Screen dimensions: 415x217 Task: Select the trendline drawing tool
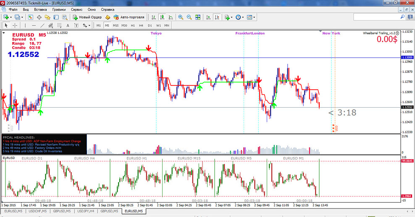coord(42,26)
